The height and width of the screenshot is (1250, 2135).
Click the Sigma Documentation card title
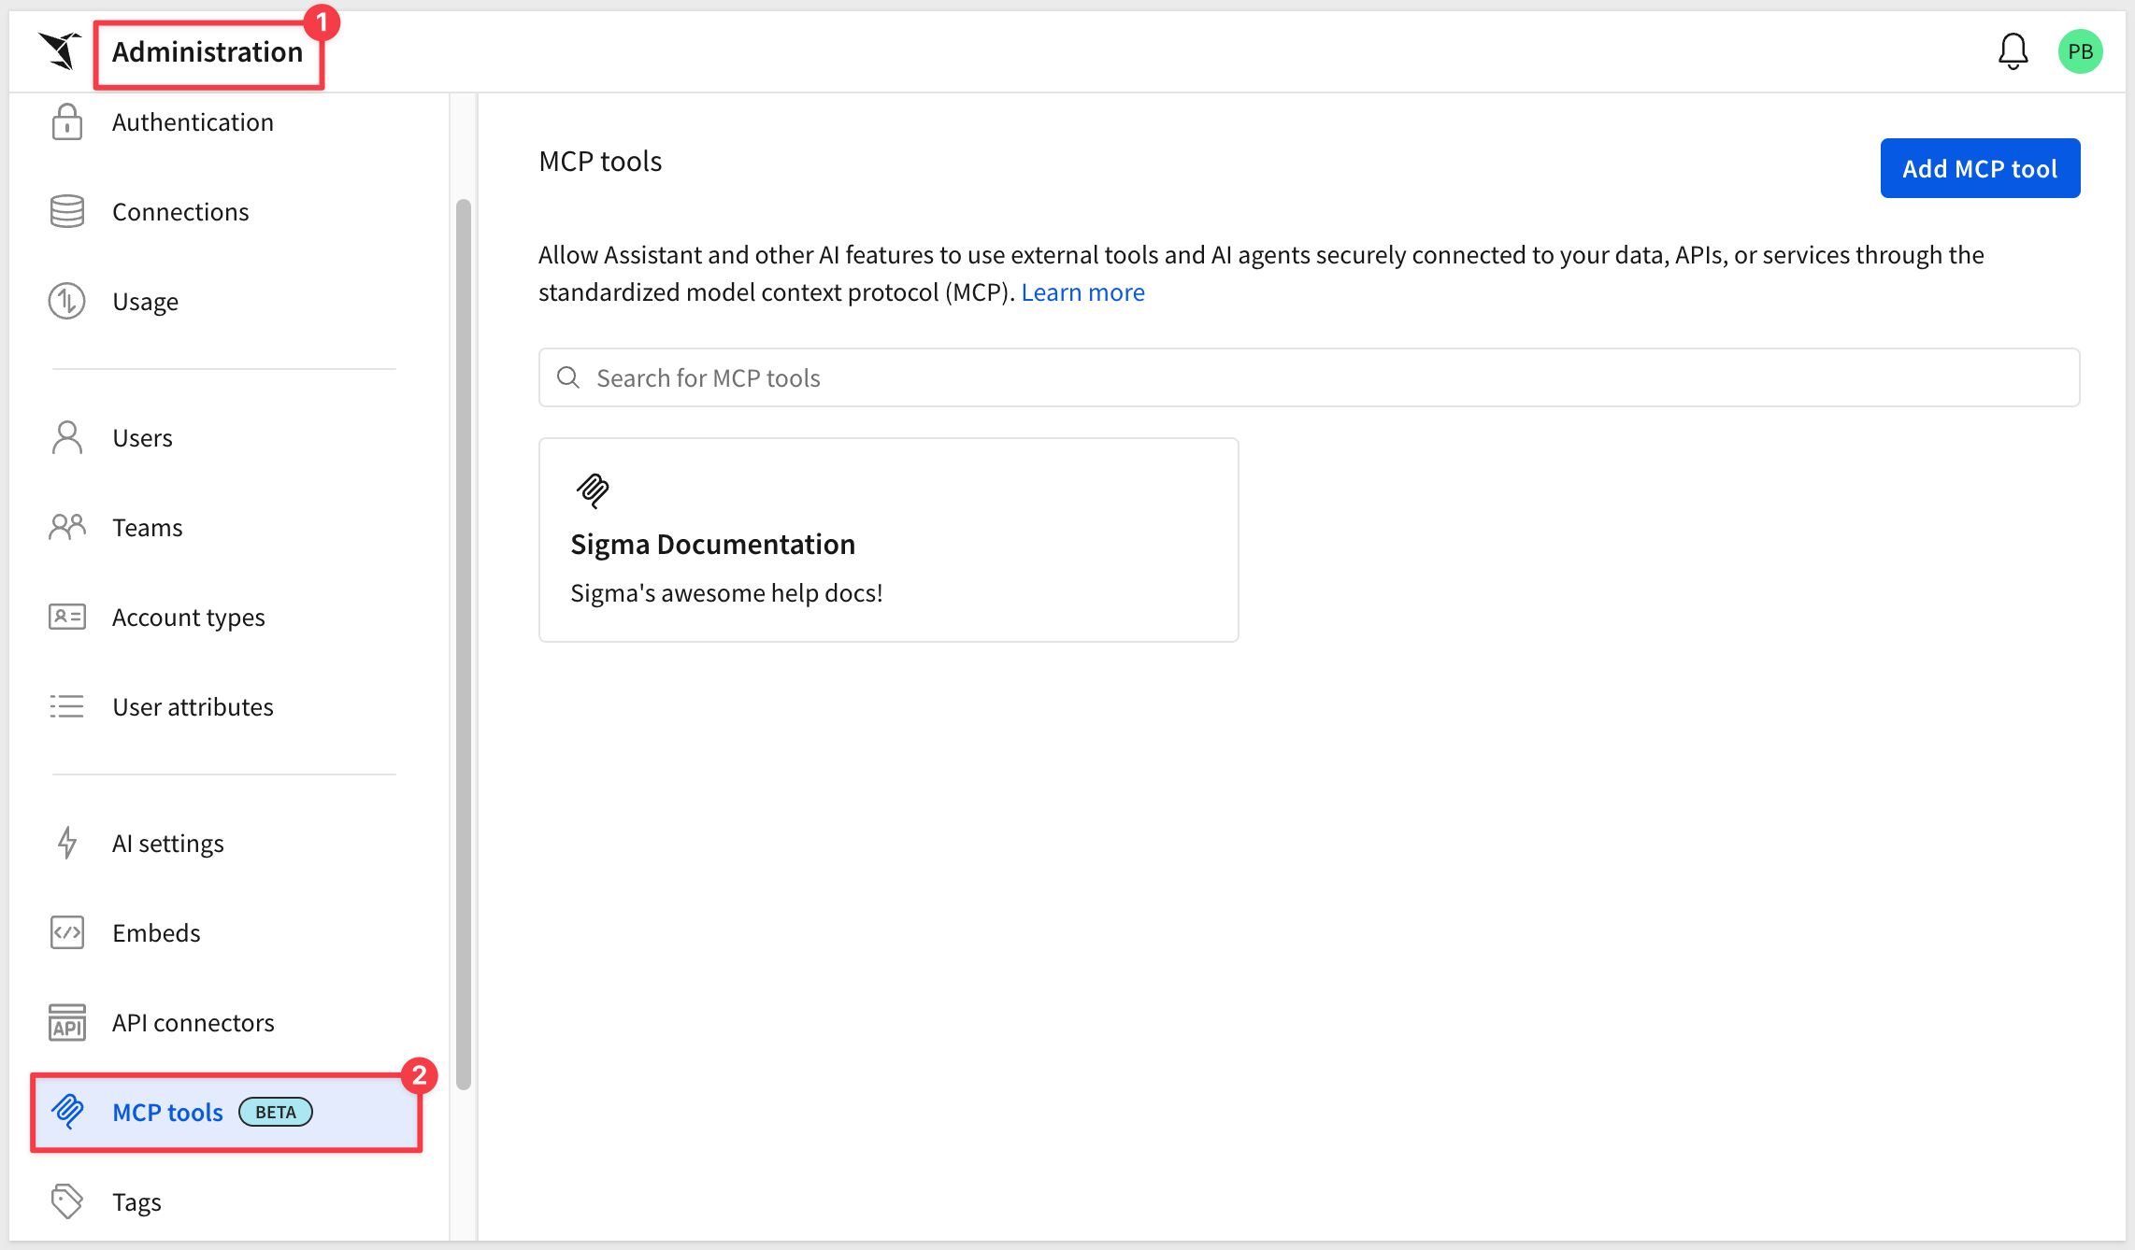pos(712,544)
